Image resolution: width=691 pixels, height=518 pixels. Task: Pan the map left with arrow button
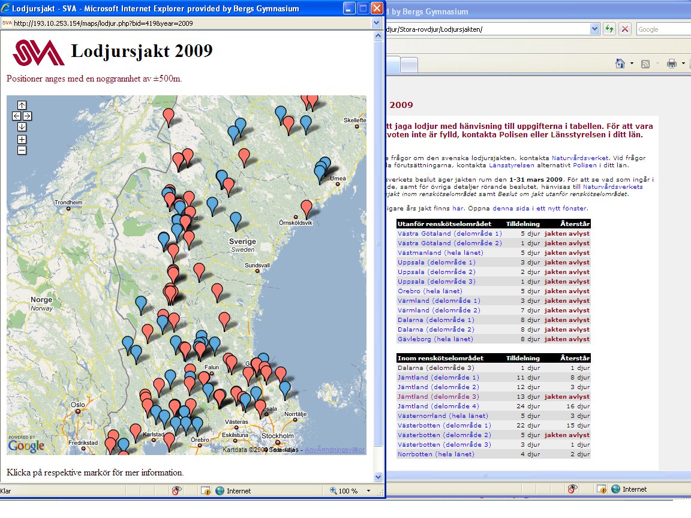pyautogui.click(x=16, y=116)
